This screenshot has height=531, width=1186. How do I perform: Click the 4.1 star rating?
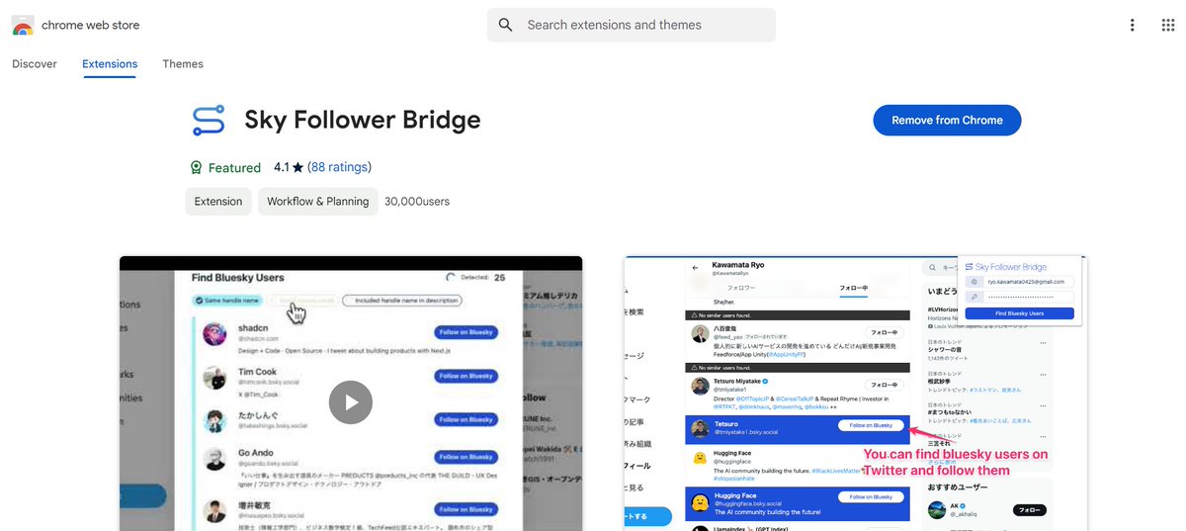click(289, 167)
